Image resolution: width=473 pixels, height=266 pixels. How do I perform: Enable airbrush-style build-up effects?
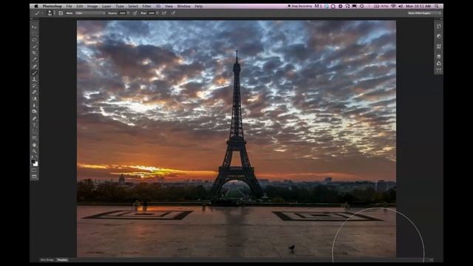tap(164, 13)
